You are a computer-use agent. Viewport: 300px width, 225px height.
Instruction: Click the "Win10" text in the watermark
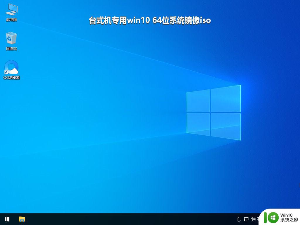287,215
